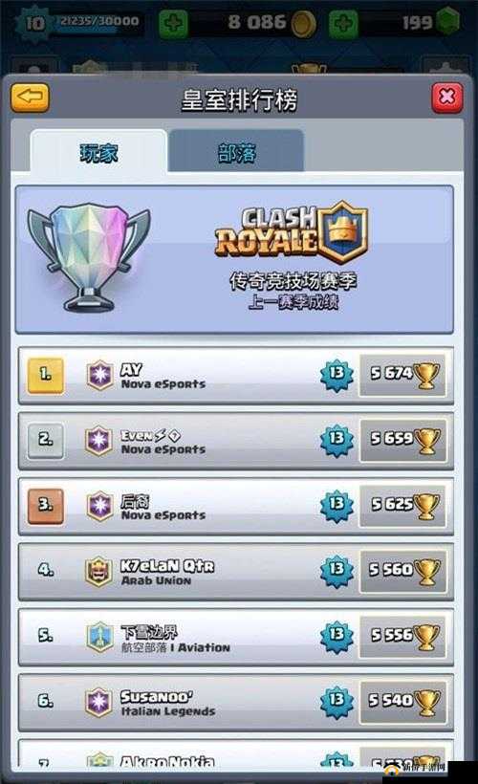Viewport: 478px width, 784px height.
Task: Tap K7eLaN QtR clan badge icon
Action: point(99,571)
